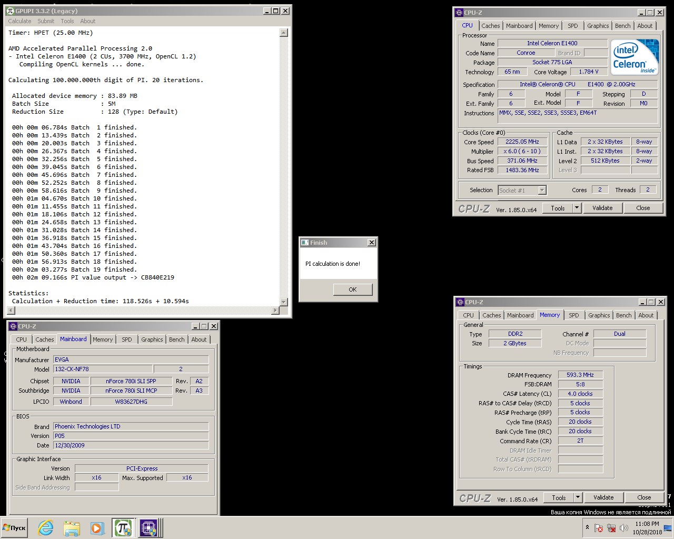This screenshot has height=539, width=674.
Task: Launch Windows Media Player from taskbar
Action: pyautogui.click(x=96, y=528)
